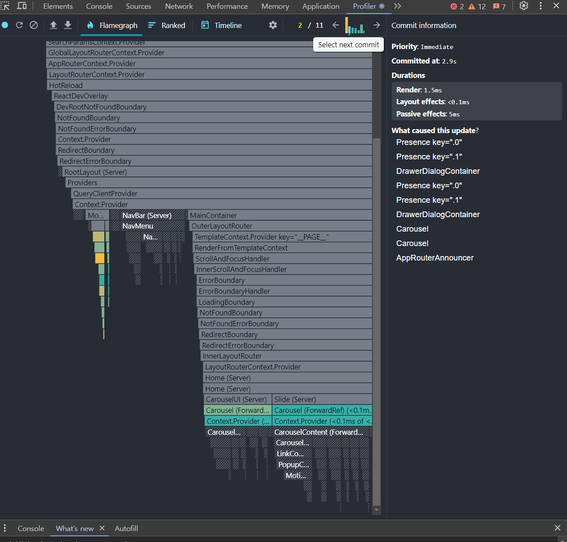
Task: Start profiling with the record button
Action: (x=5, y=25)
